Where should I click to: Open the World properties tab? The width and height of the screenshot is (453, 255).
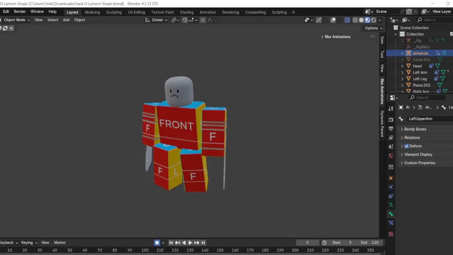[x=391, y=155]
